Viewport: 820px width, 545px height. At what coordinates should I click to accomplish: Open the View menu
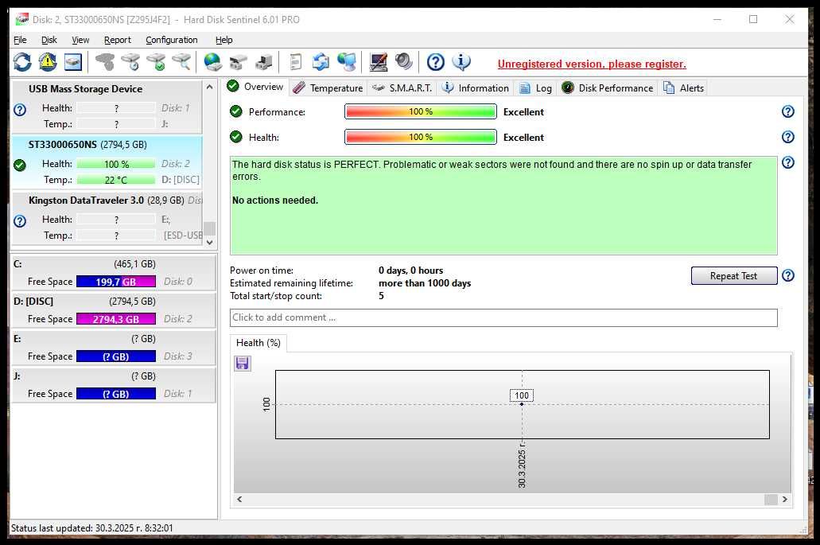(x=80, y=40)
